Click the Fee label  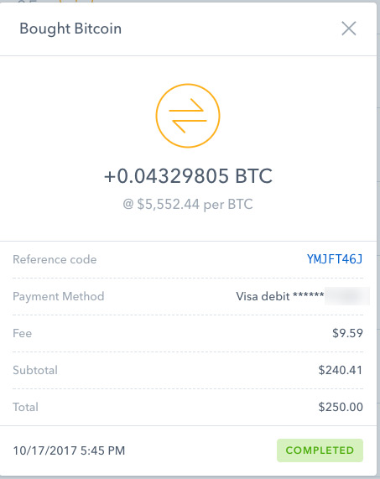(23, 333)
